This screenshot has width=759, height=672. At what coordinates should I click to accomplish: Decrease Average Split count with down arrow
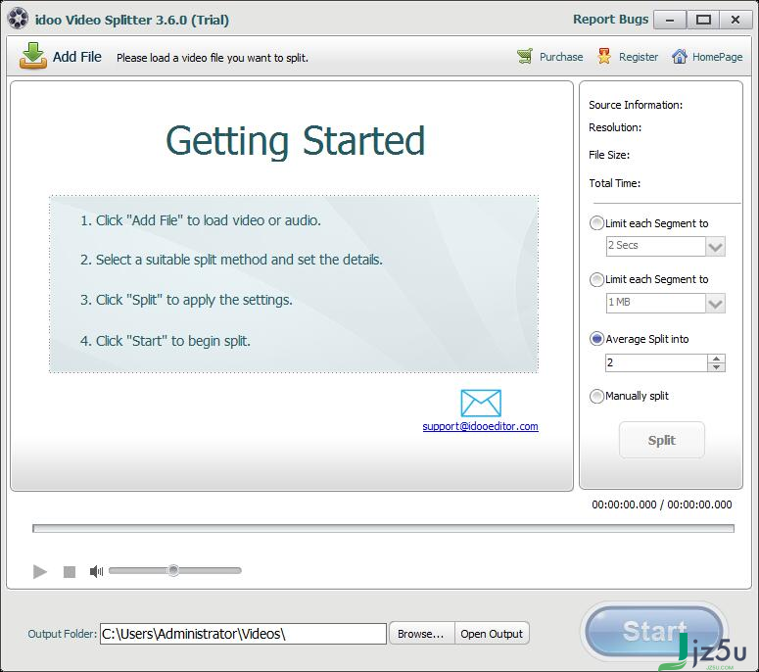click(x=717, y=367)
